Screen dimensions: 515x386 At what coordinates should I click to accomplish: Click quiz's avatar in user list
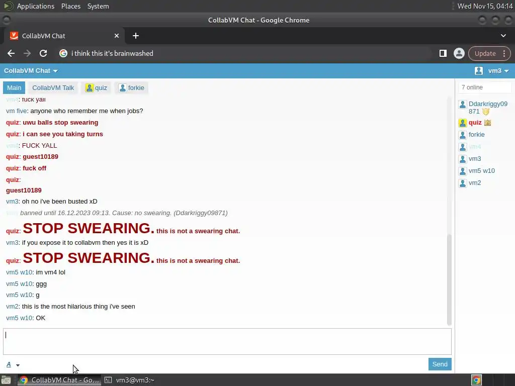pyautogui.click(x=463, y=123)
